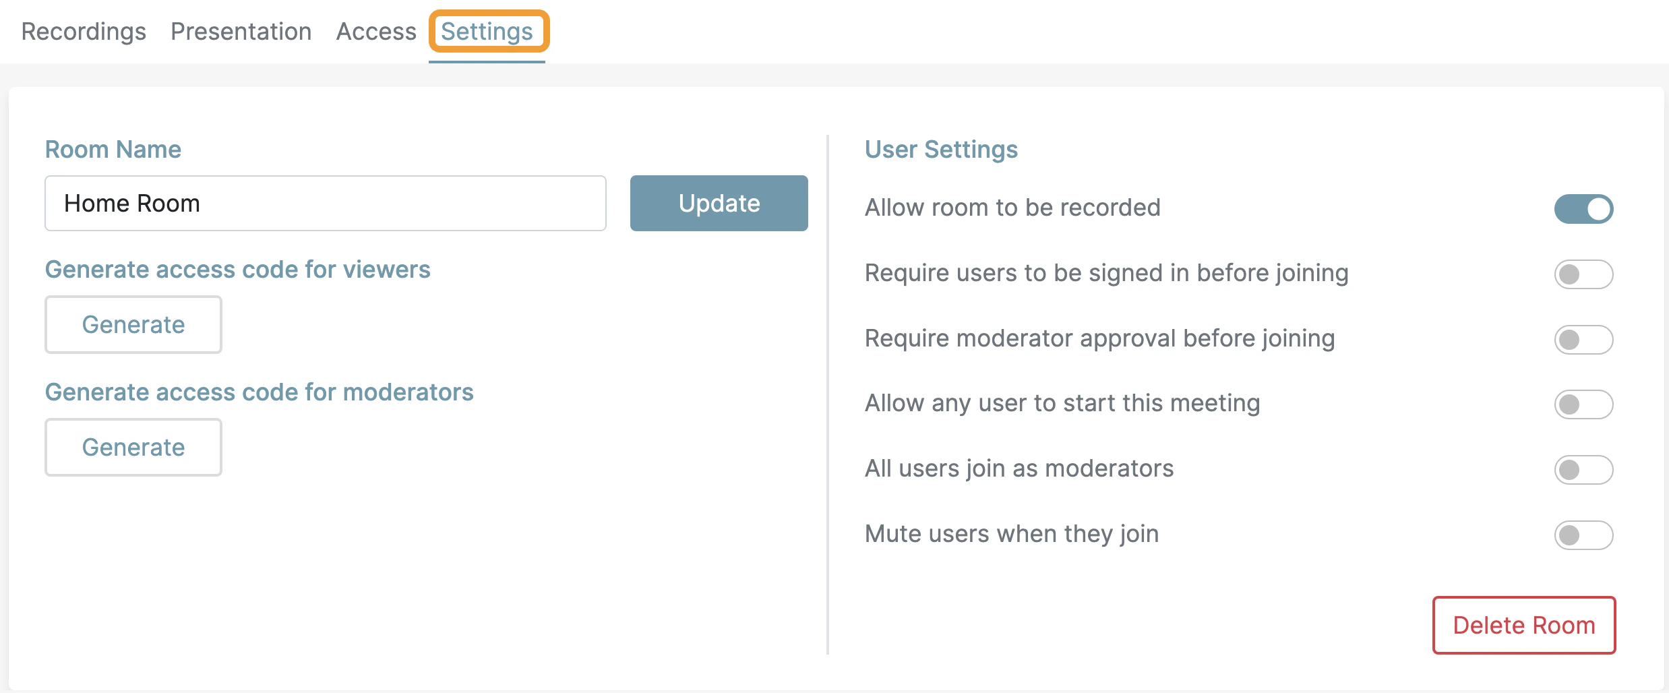Delete this room

pos(1524,625)
